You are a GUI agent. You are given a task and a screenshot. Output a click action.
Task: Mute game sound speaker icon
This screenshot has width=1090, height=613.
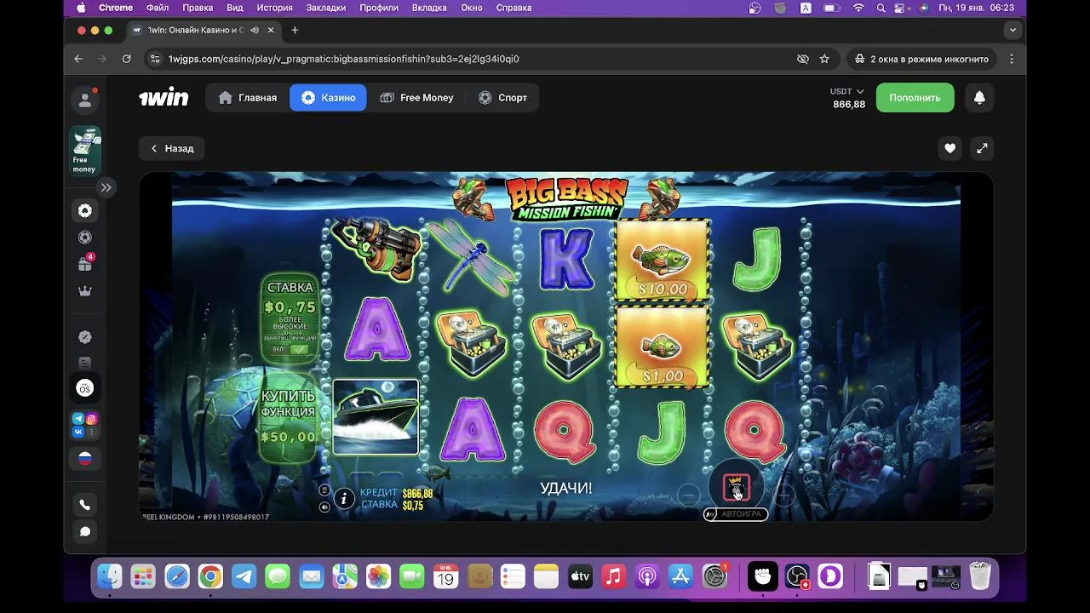(324, 507)
